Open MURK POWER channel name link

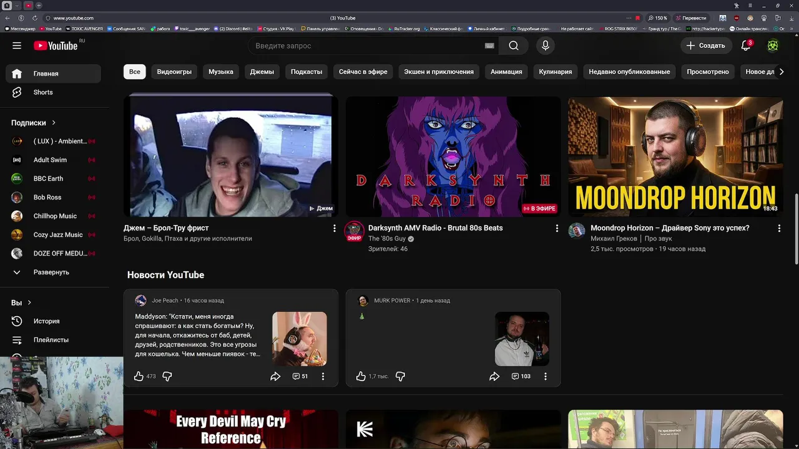(392, 301)
